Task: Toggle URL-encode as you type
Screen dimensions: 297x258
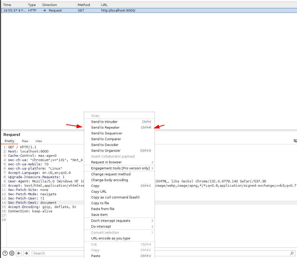Action: click(x=111, y=238)
